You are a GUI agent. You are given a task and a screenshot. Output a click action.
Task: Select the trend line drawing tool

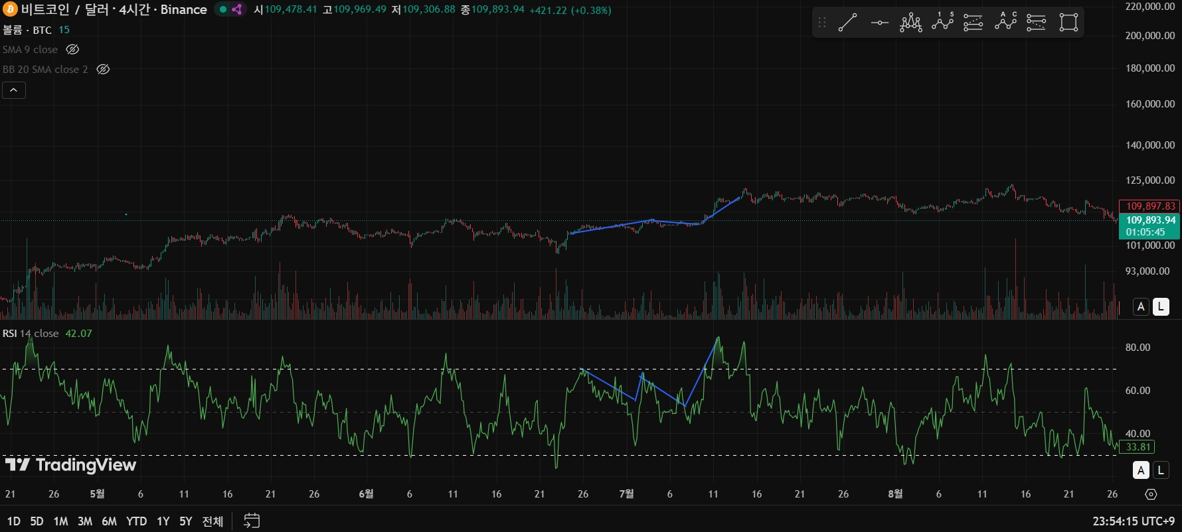click(847, 23)
